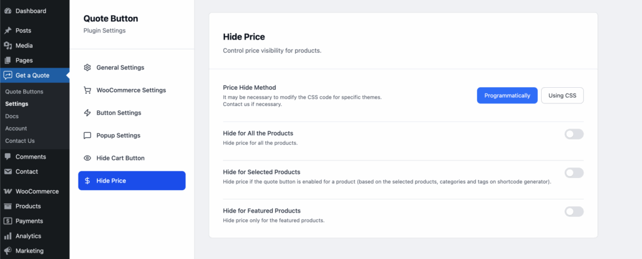
Task: Turn on Hide for Featured Products
Action: 574,211
